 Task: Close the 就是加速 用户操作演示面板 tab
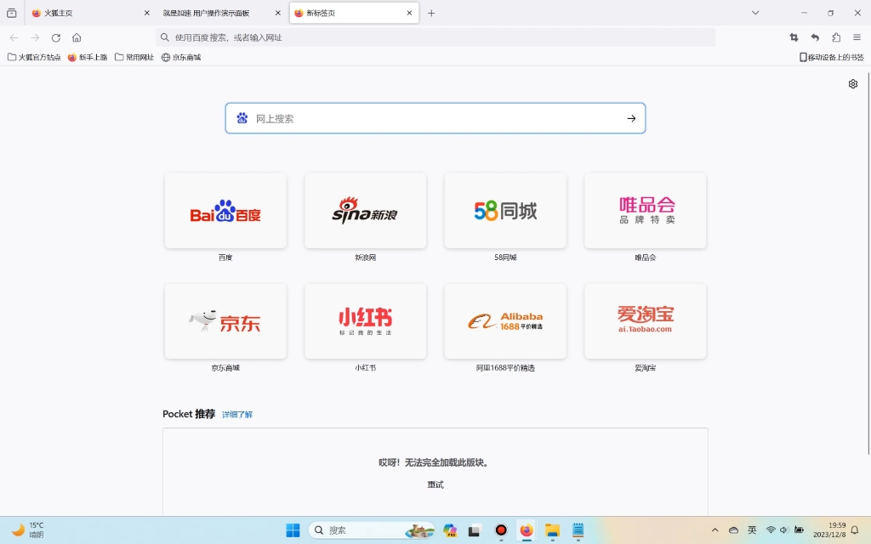(278, 13)
